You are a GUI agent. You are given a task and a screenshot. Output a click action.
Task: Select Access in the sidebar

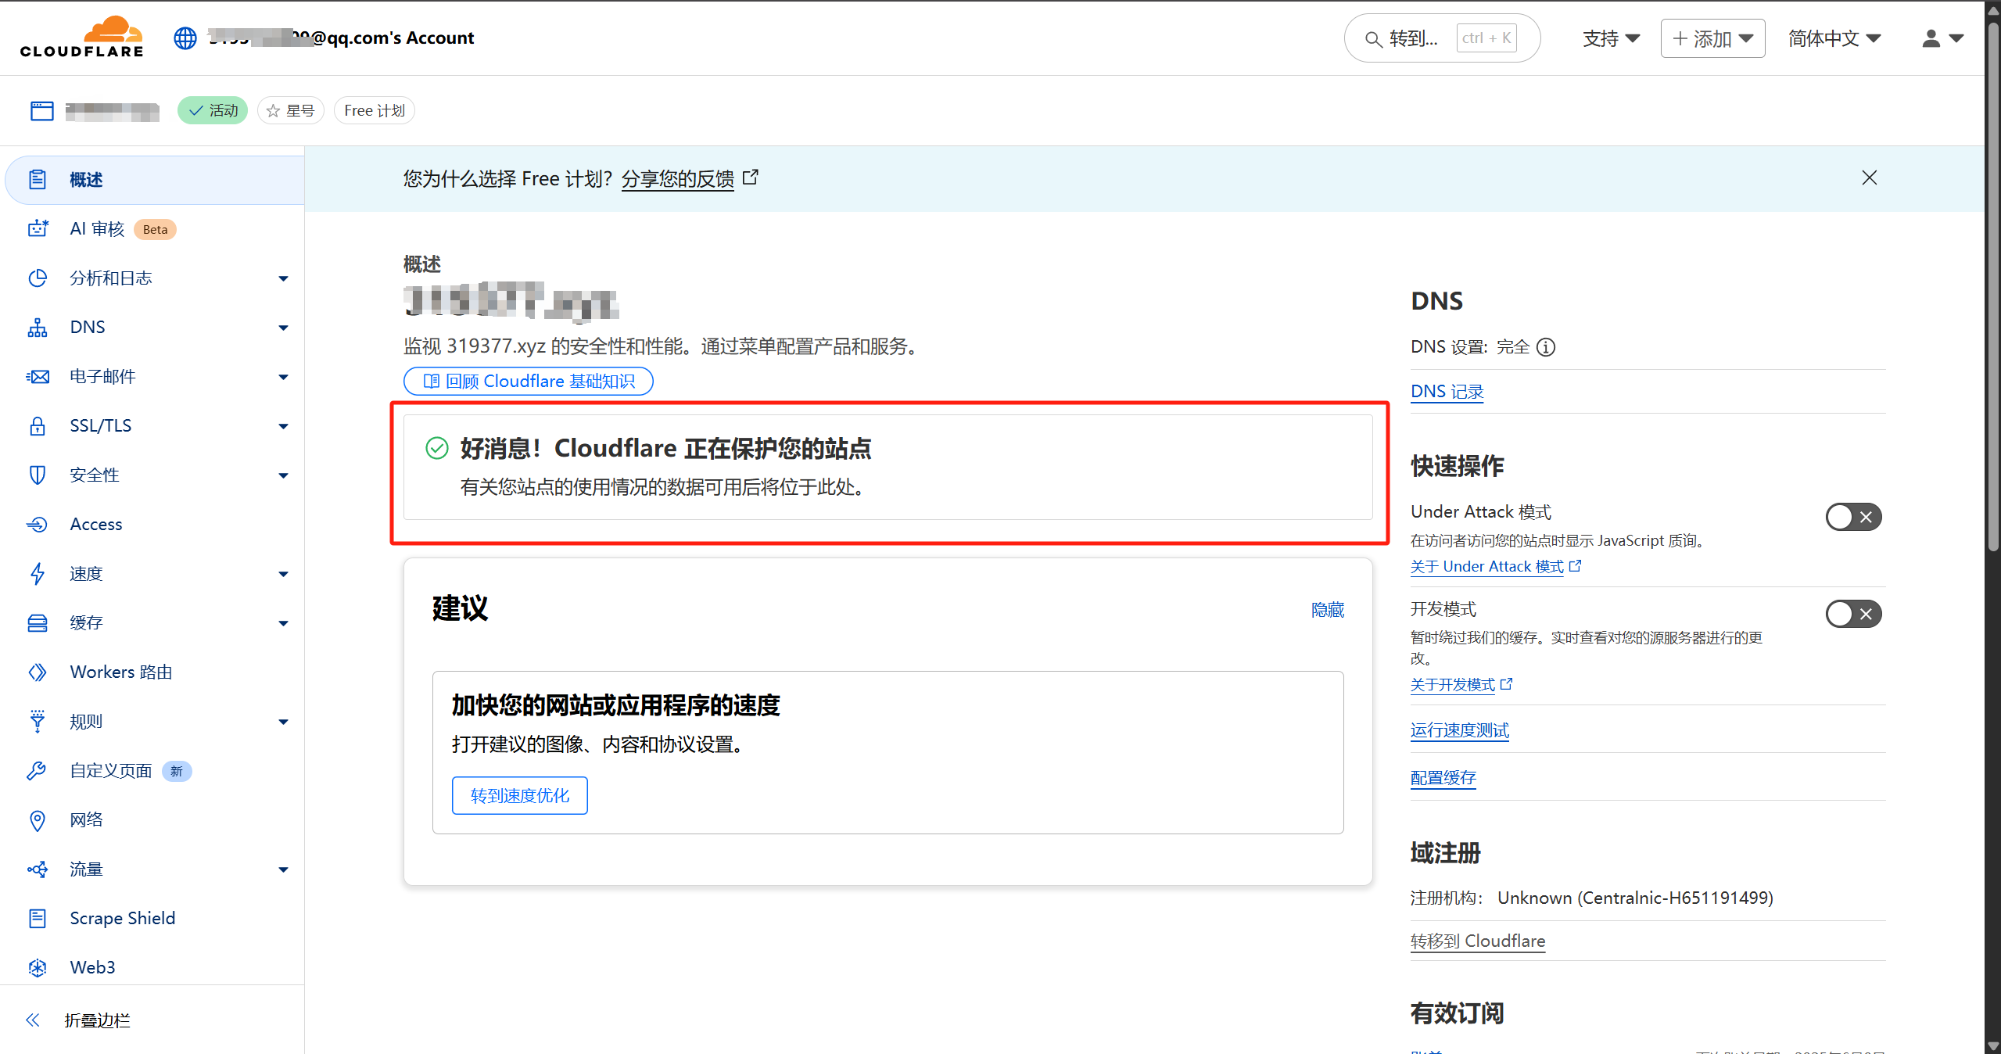coord(96,524)
